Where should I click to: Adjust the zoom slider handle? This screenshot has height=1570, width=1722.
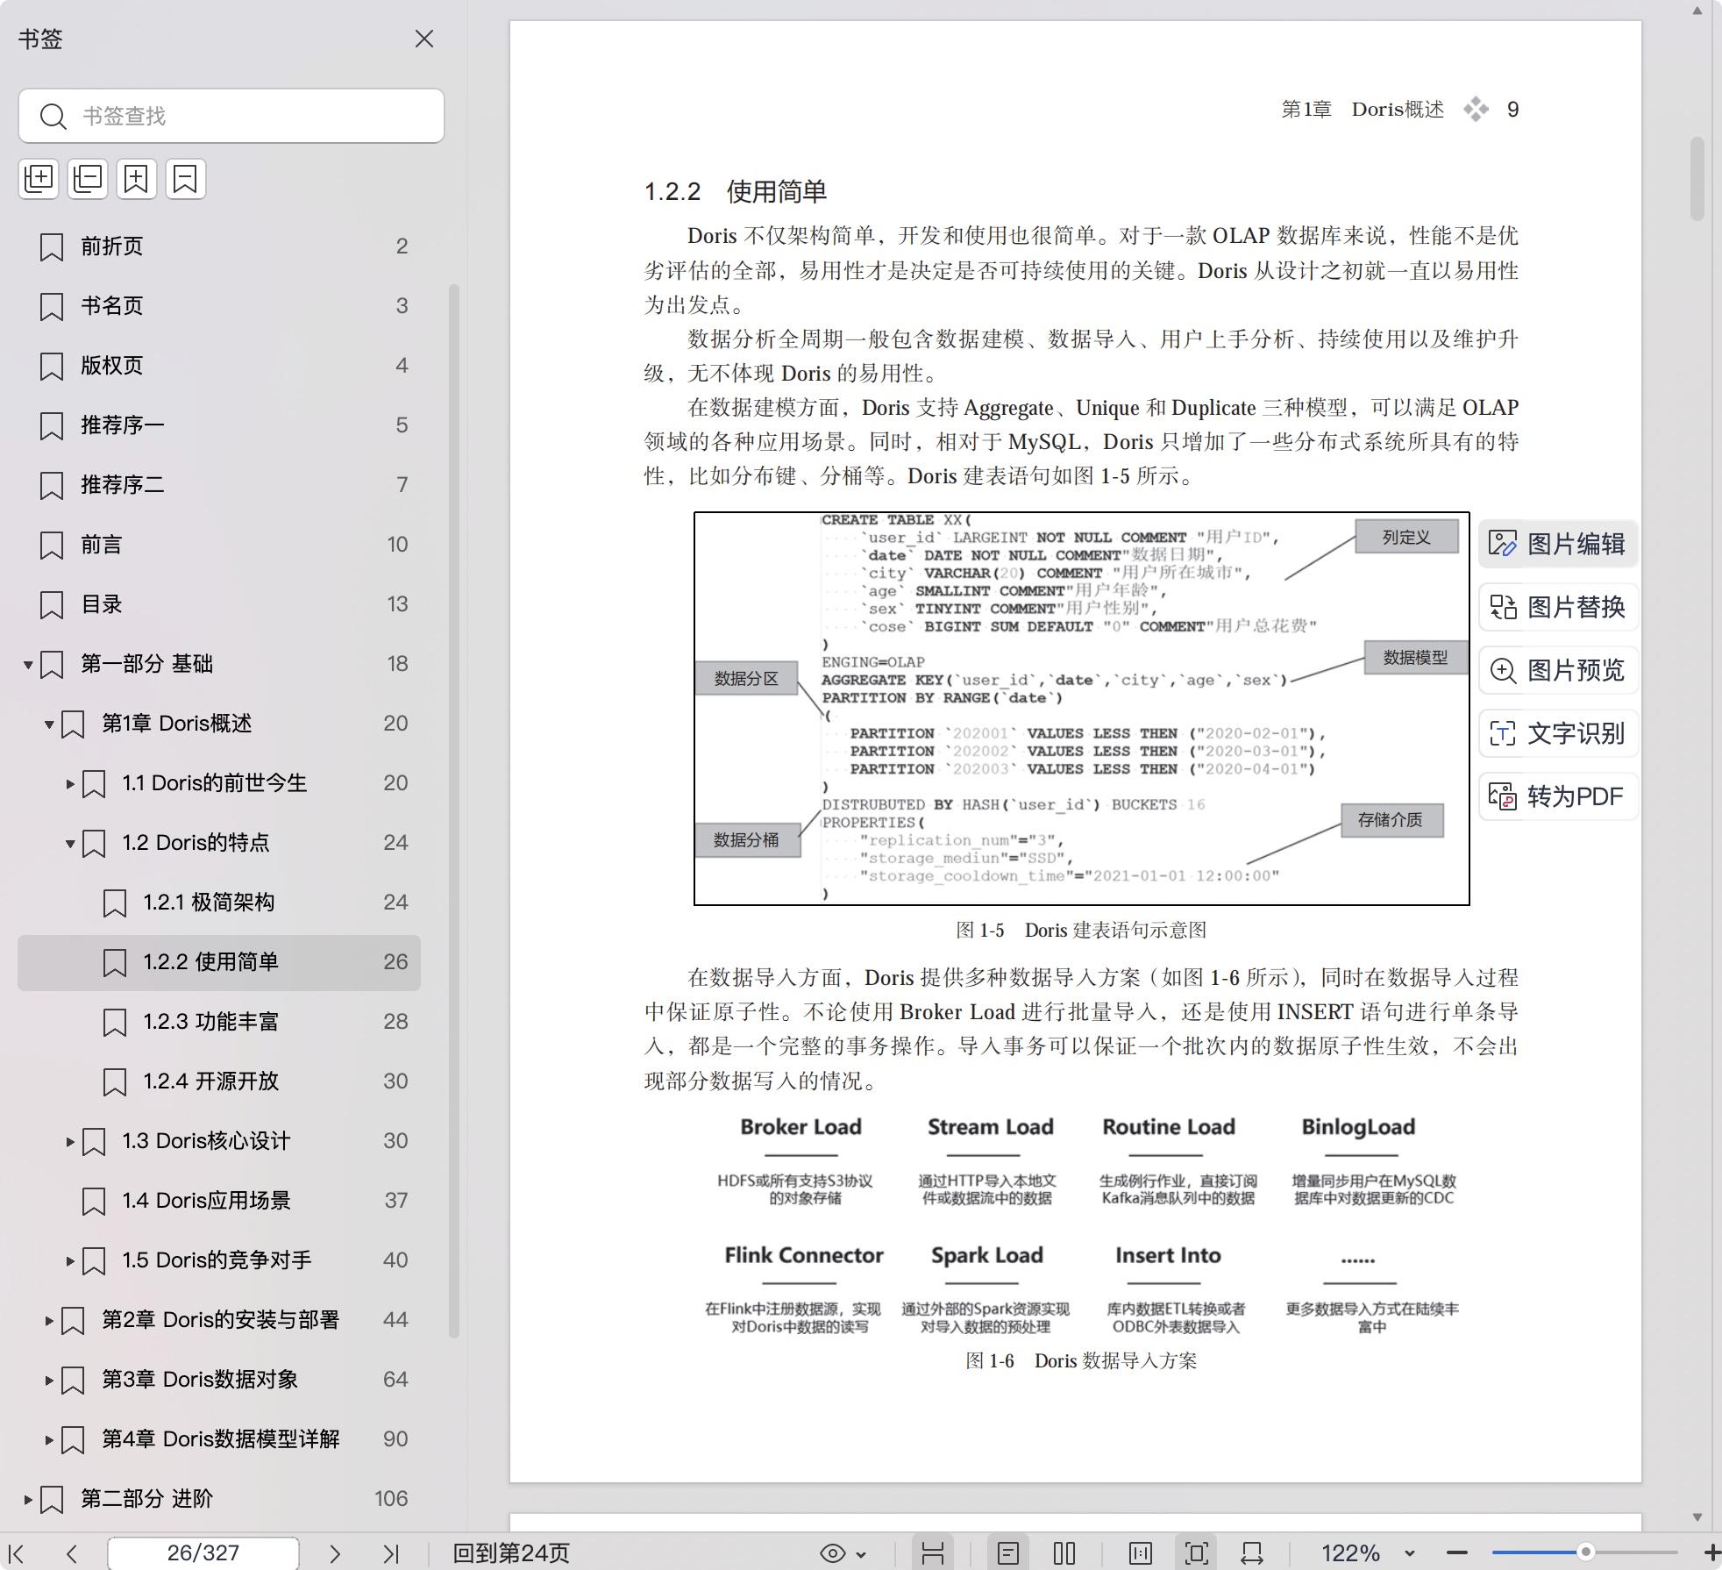1585,1552
